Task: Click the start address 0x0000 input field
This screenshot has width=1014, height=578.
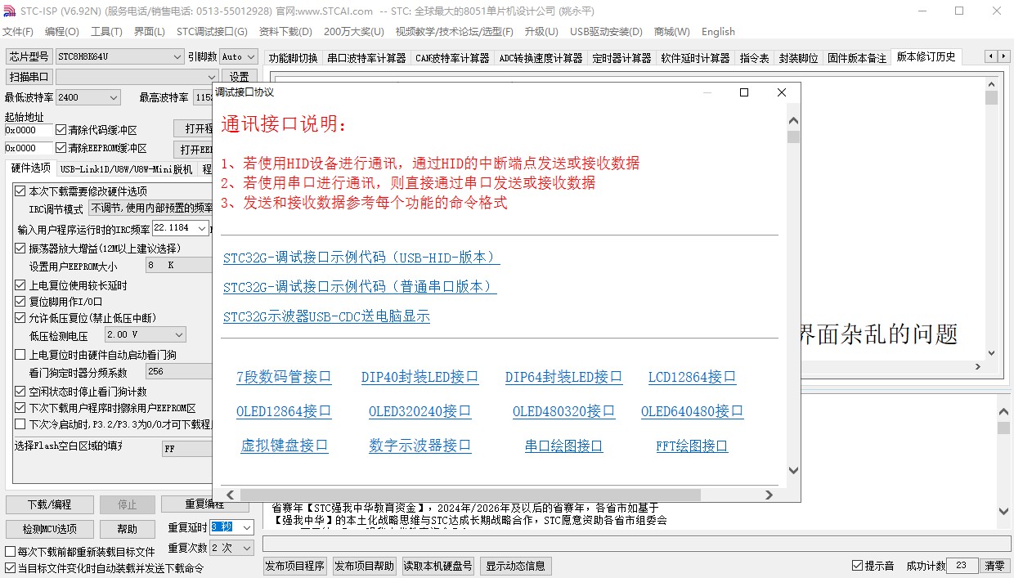Action: click(x=27, y=130)
